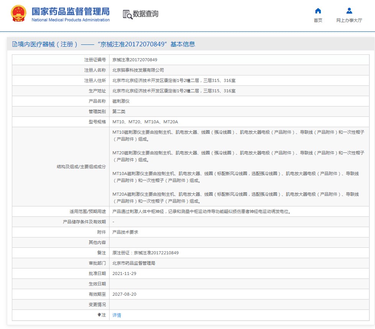Click the 变更情况 row label

click(97, 304)
